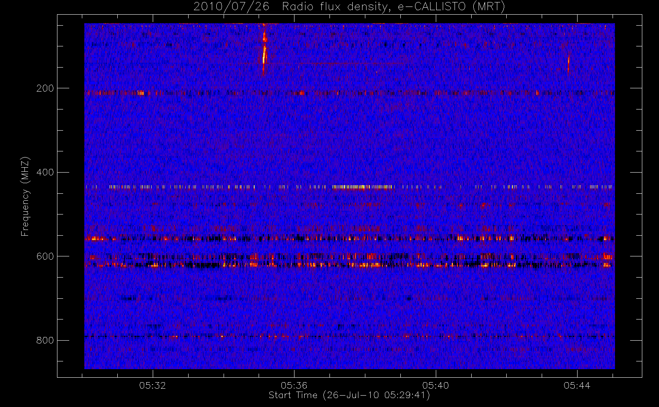Click the 05:40 time tick label
The width and height of the screenshot is (659, 407).
(x=436, y=385)
